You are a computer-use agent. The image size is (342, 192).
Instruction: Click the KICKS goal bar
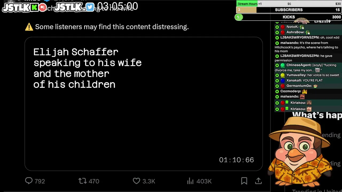[x=289, y=17]
